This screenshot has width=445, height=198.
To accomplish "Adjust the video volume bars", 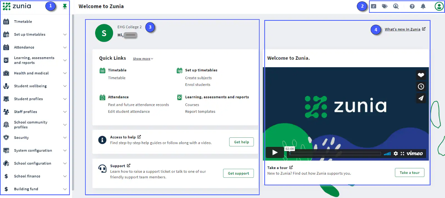I will (387, 154).
